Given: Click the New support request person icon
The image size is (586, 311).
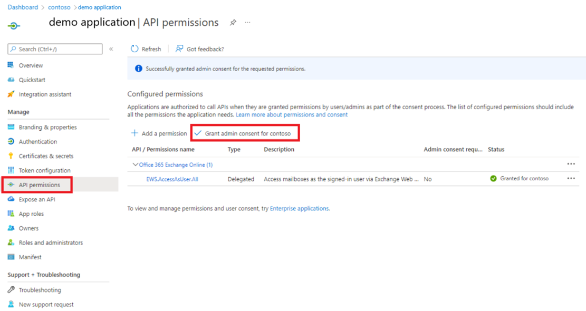Looking at the screenshot, I should point(11,304).
